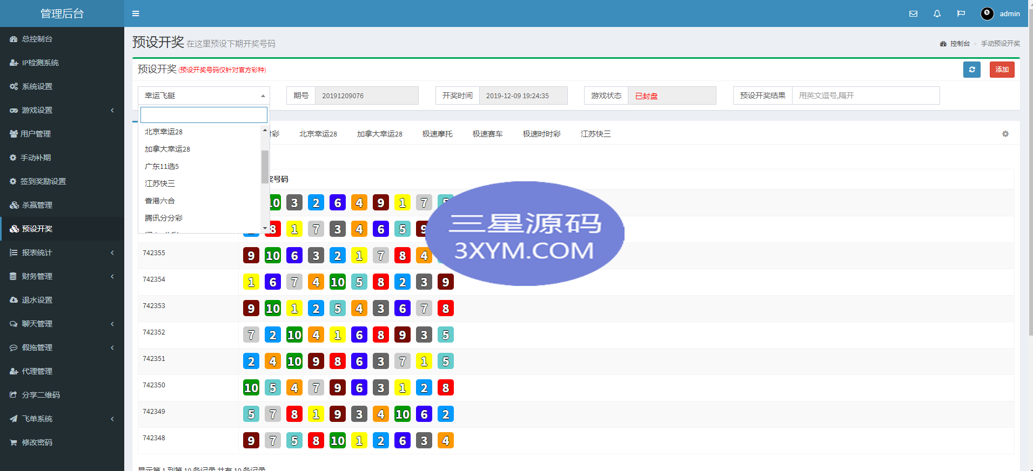
Task: Click the admin user avatar
Action: (x=987, y=13)
